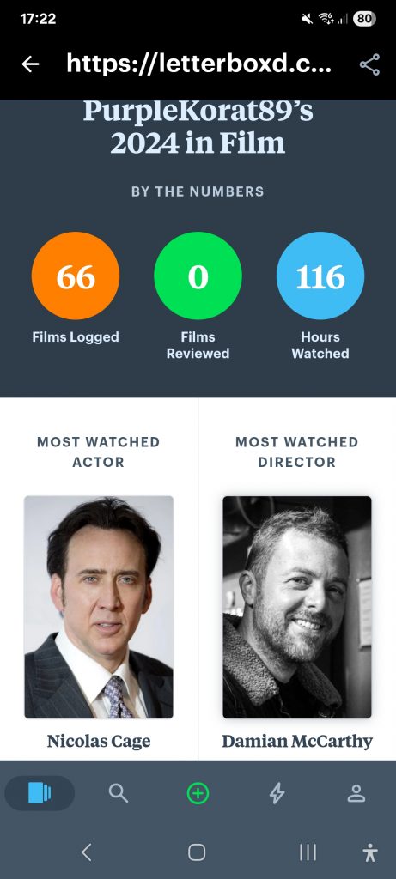Tap the Android home button

click(197, 852)
